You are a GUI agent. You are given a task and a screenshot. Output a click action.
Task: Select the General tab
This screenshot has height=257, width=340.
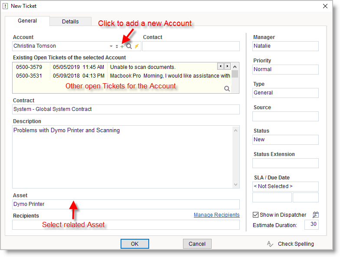27,21
